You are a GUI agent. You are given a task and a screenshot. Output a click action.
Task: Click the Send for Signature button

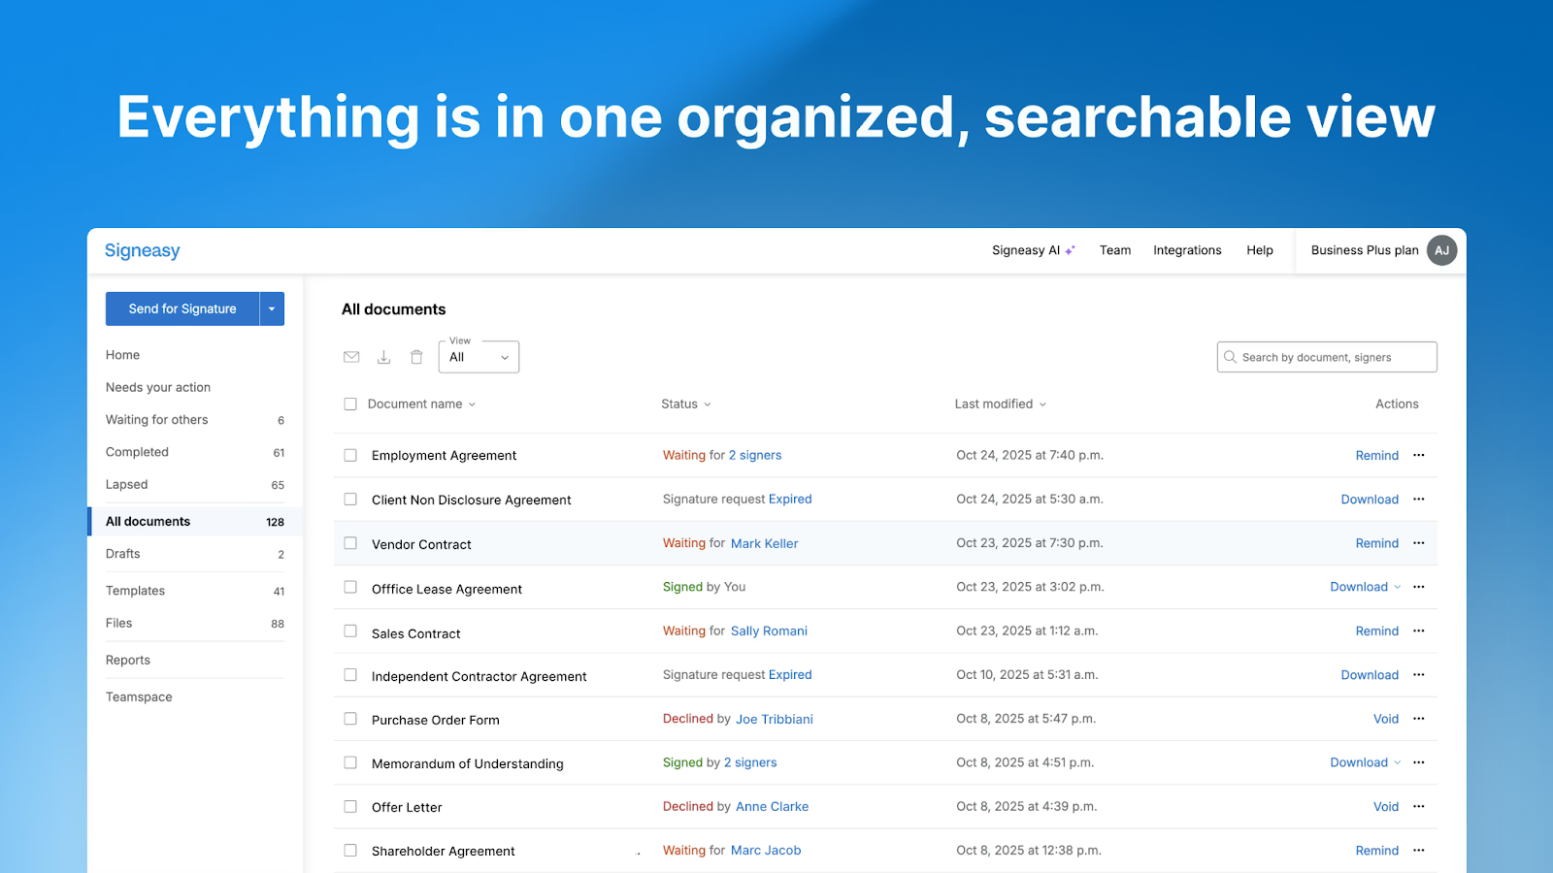coord(182,308)
